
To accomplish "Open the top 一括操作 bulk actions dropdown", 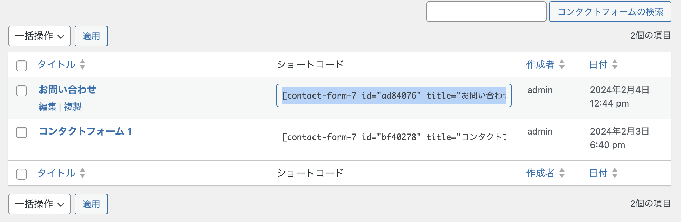I will point(39,36).
